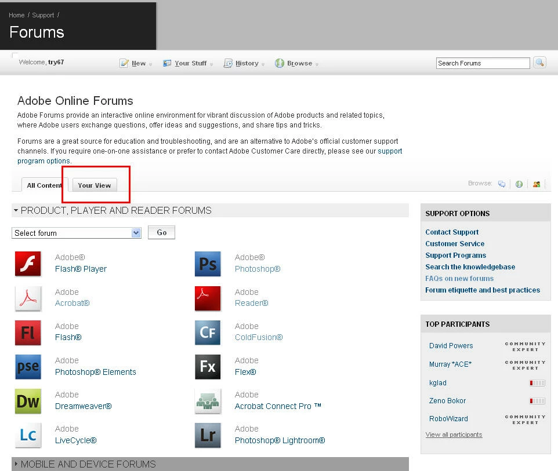This screenshot has height=471, width=558.
Task: Click View all participants link
Action: pos(454,435)
